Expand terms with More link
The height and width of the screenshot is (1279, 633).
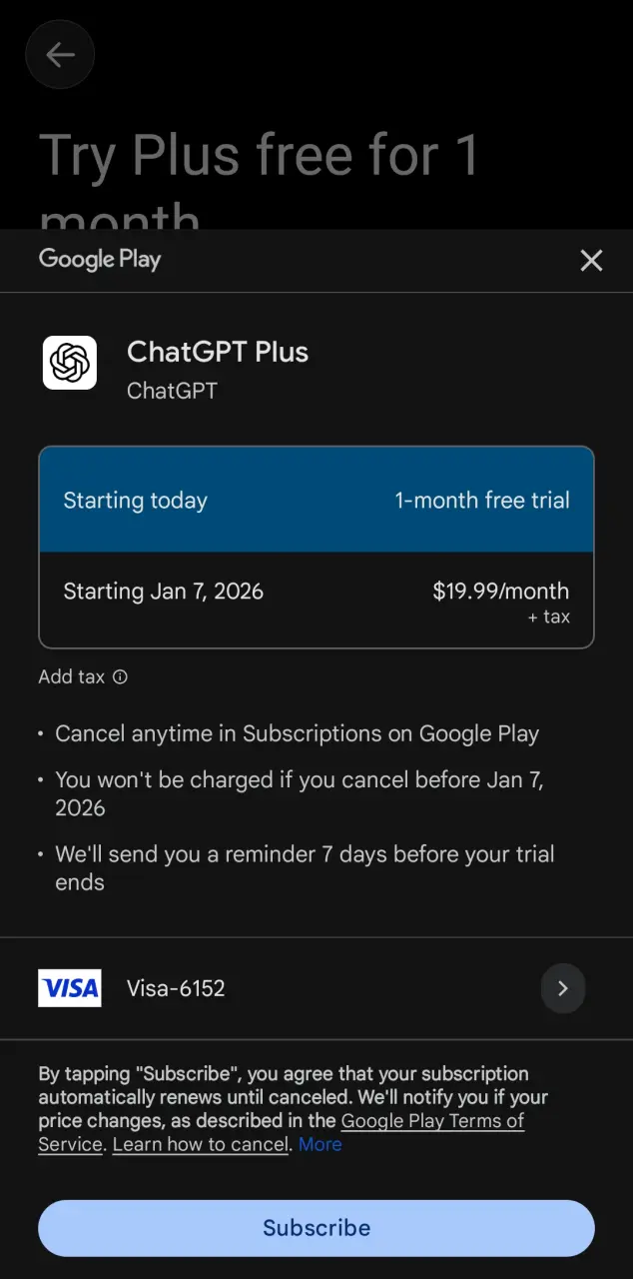coord(319,1144)
